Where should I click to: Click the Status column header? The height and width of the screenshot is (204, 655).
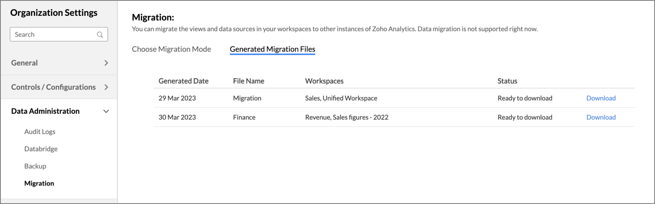click(x=507, y=81)
